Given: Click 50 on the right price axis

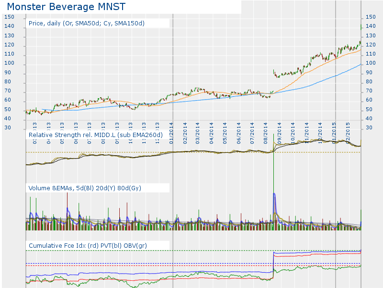Looking at the screenshot, I should 369,110.
